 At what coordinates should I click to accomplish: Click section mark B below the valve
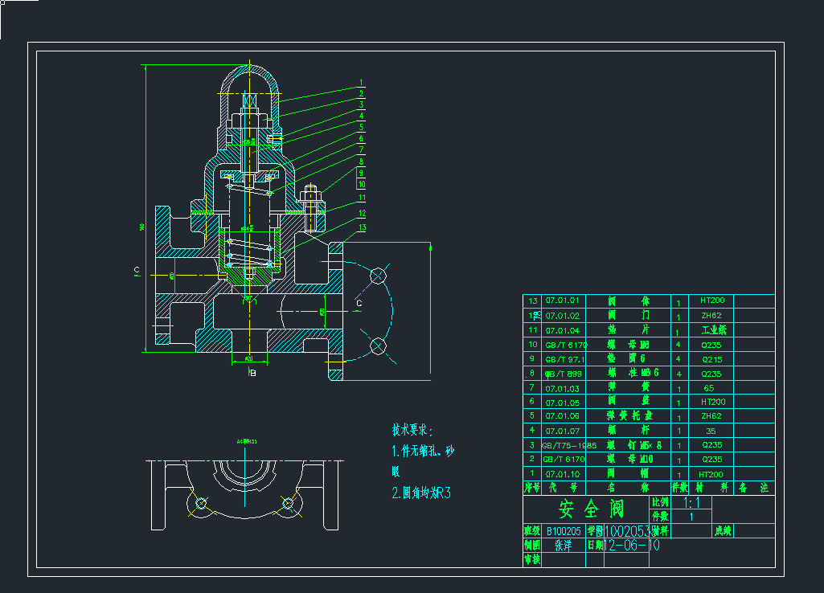click(x=253, y=373)
